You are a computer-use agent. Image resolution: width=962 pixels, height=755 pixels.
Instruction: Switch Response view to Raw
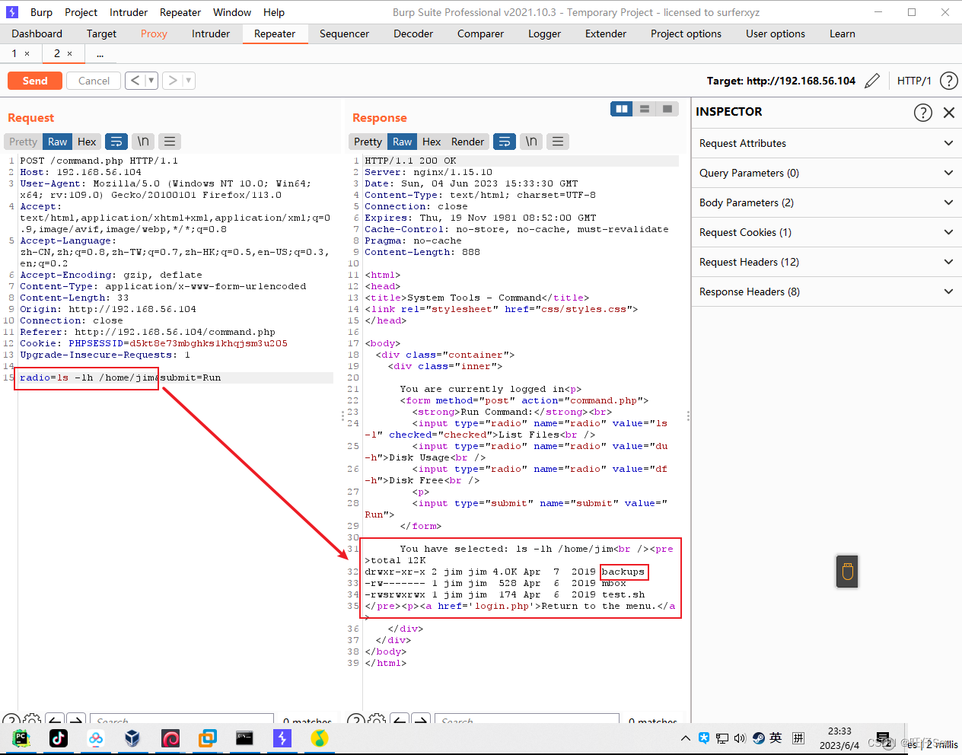402,142
